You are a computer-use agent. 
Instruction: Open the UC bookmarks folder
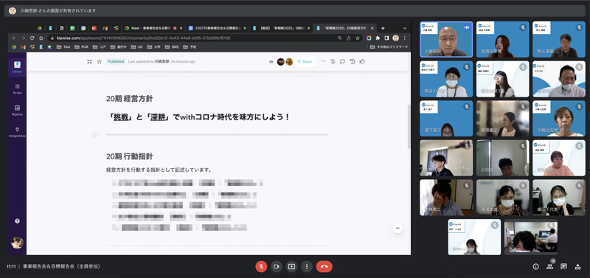click(138, 47)
